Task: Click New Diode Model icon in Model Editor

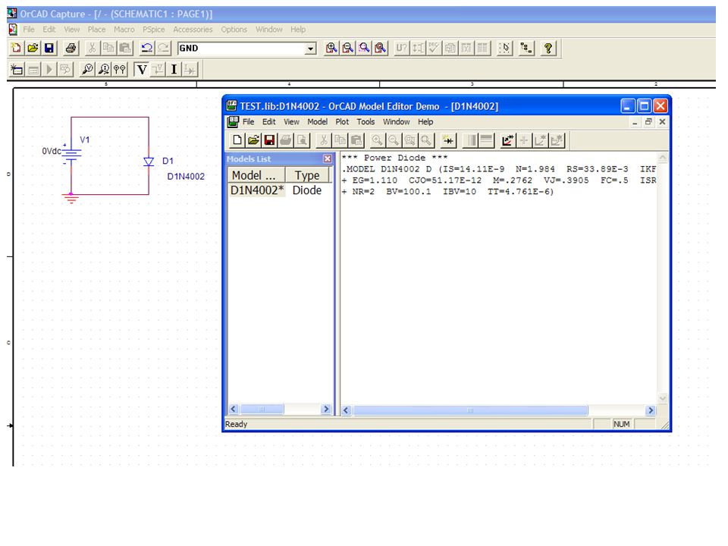Action: click(x=448, y=140)
